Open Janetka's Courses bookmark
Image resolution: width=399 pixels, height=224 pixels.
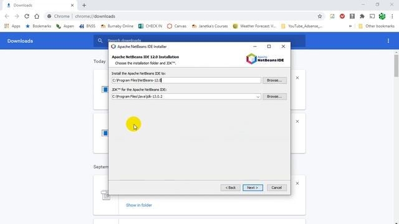pyautogui.click(x=209, y=26)
